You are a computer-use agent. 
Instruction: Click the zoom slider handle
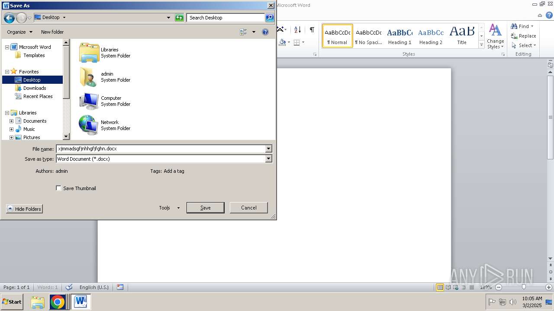pyautogui.click(x=524, y=287)
